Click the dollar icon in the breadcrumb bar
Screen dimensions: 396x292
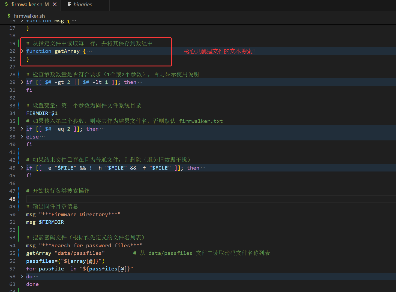tap(9, 16)
